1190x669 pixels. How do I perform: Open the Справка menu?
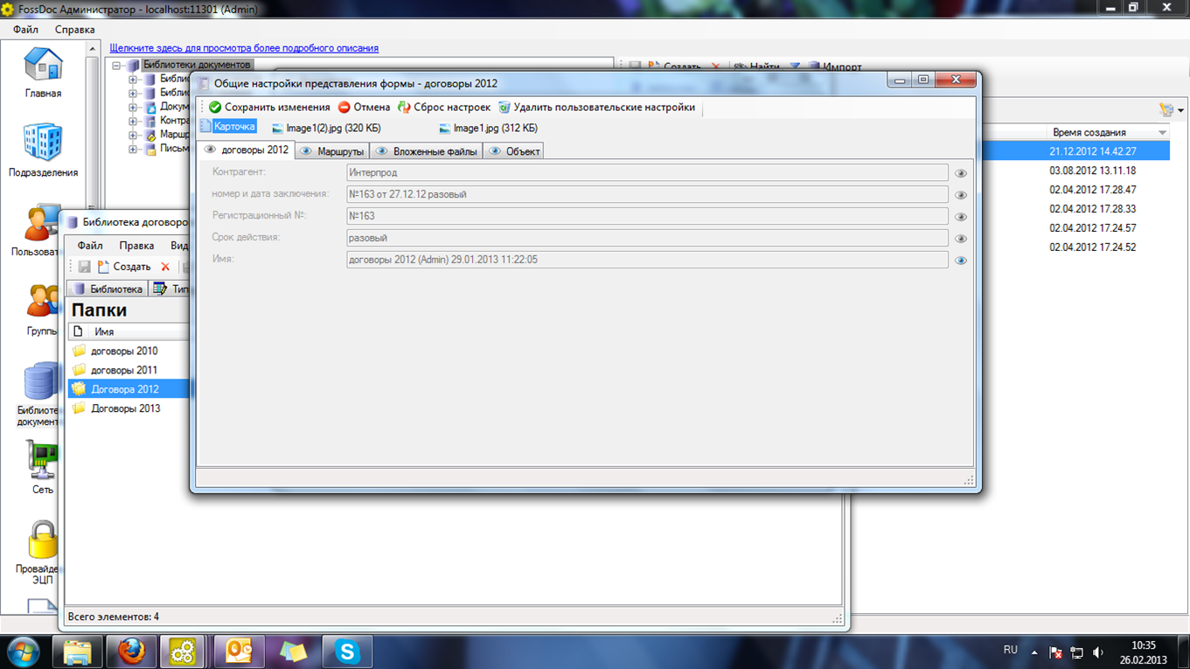click(x=74, y=30)
